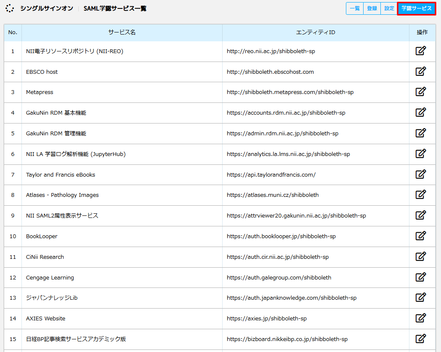
Task: Edit the Cengage Learning entry
Action: 421,277
